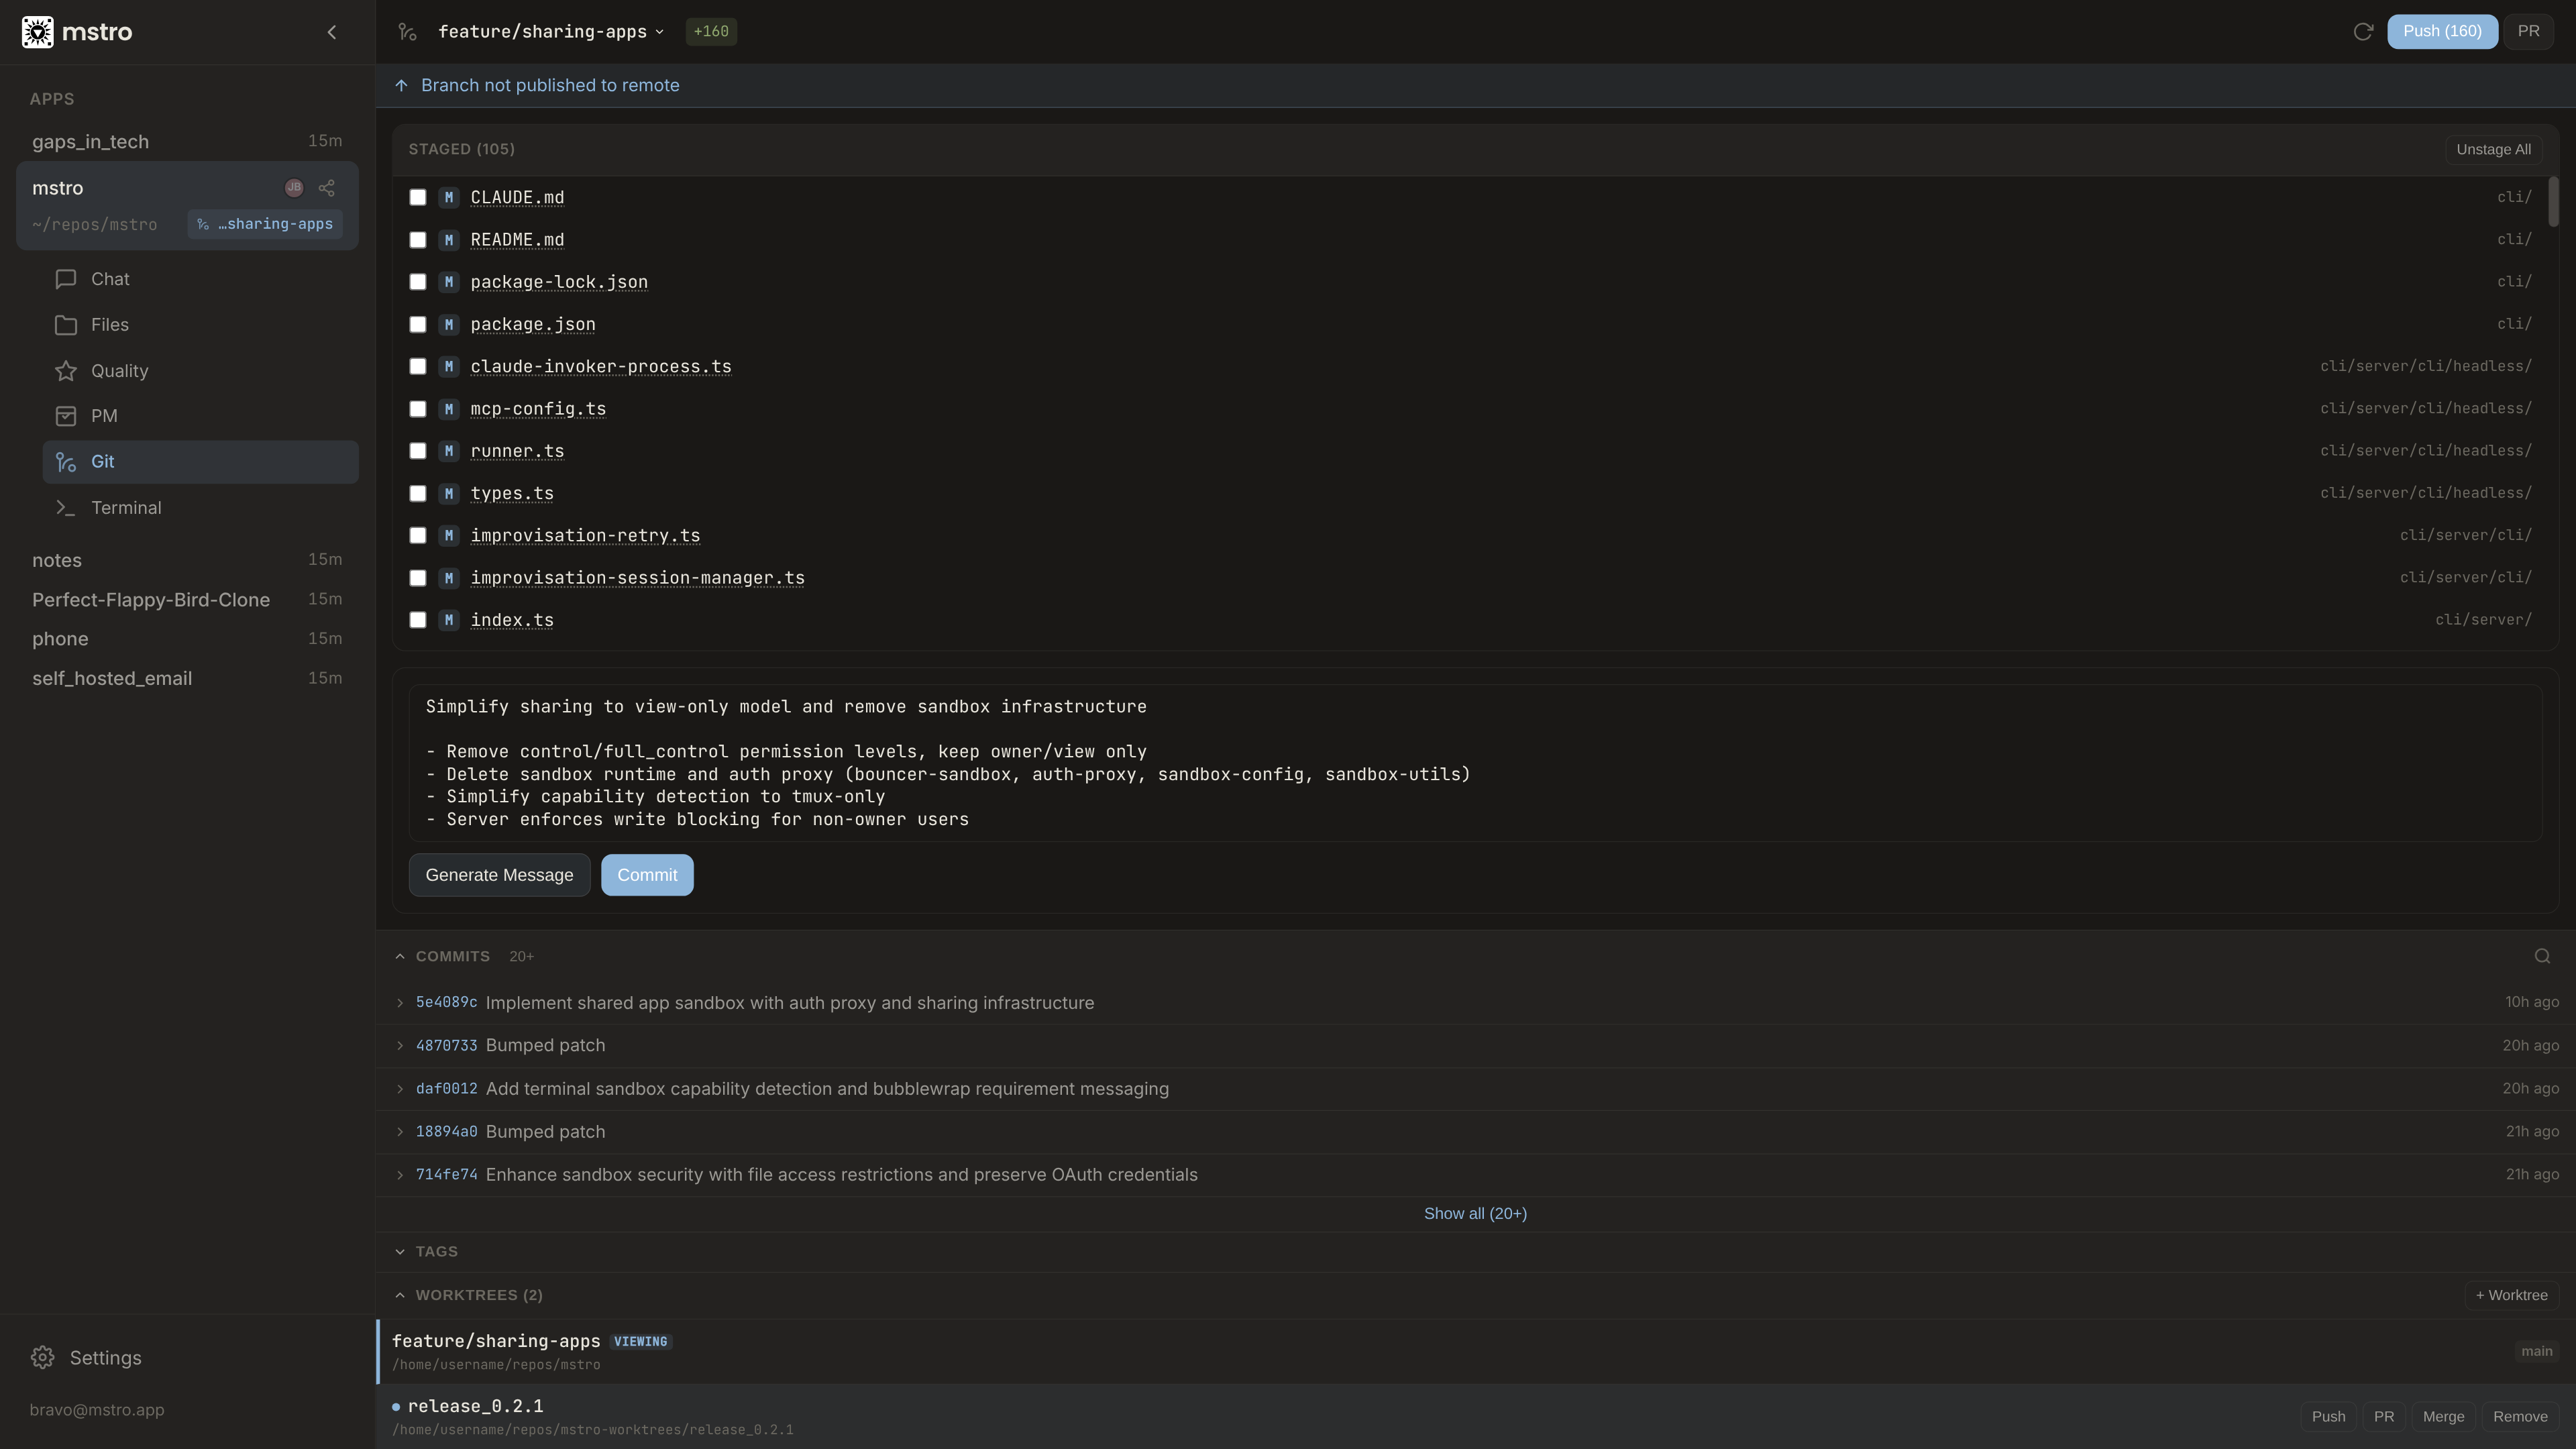Click the JB avatar badge on mstro
The width and height of the screenshot is (2576, 1449).
pos(294,188)
